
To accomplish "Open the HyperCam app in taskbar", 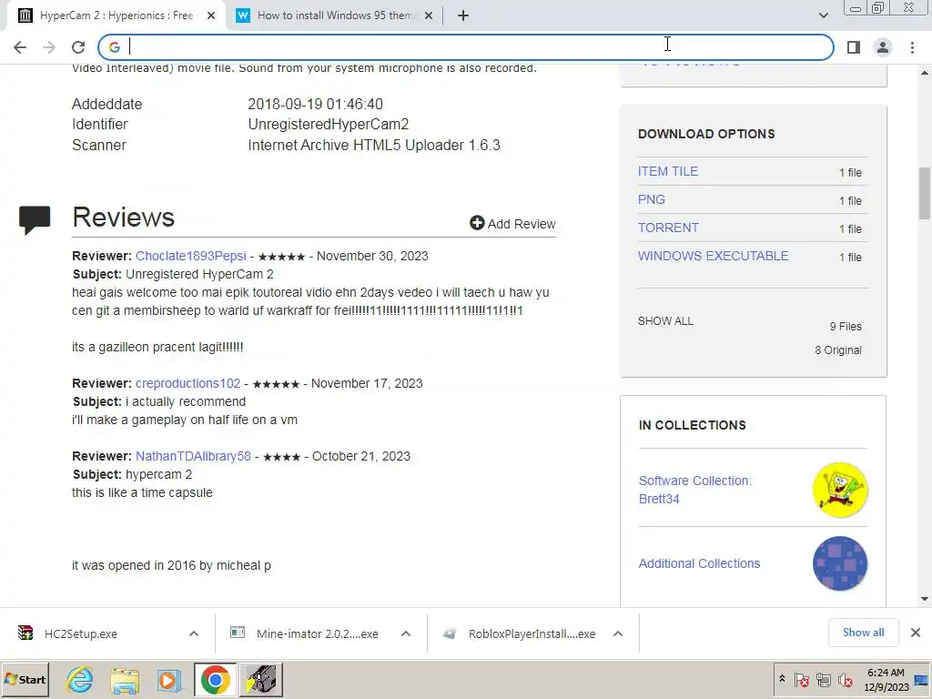I will click(261, 679).
